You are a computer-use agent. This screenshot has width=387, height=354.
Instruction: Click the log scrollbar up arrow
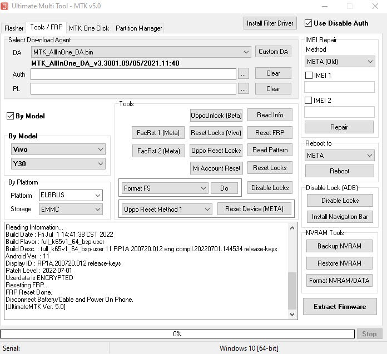click(292, 228)
